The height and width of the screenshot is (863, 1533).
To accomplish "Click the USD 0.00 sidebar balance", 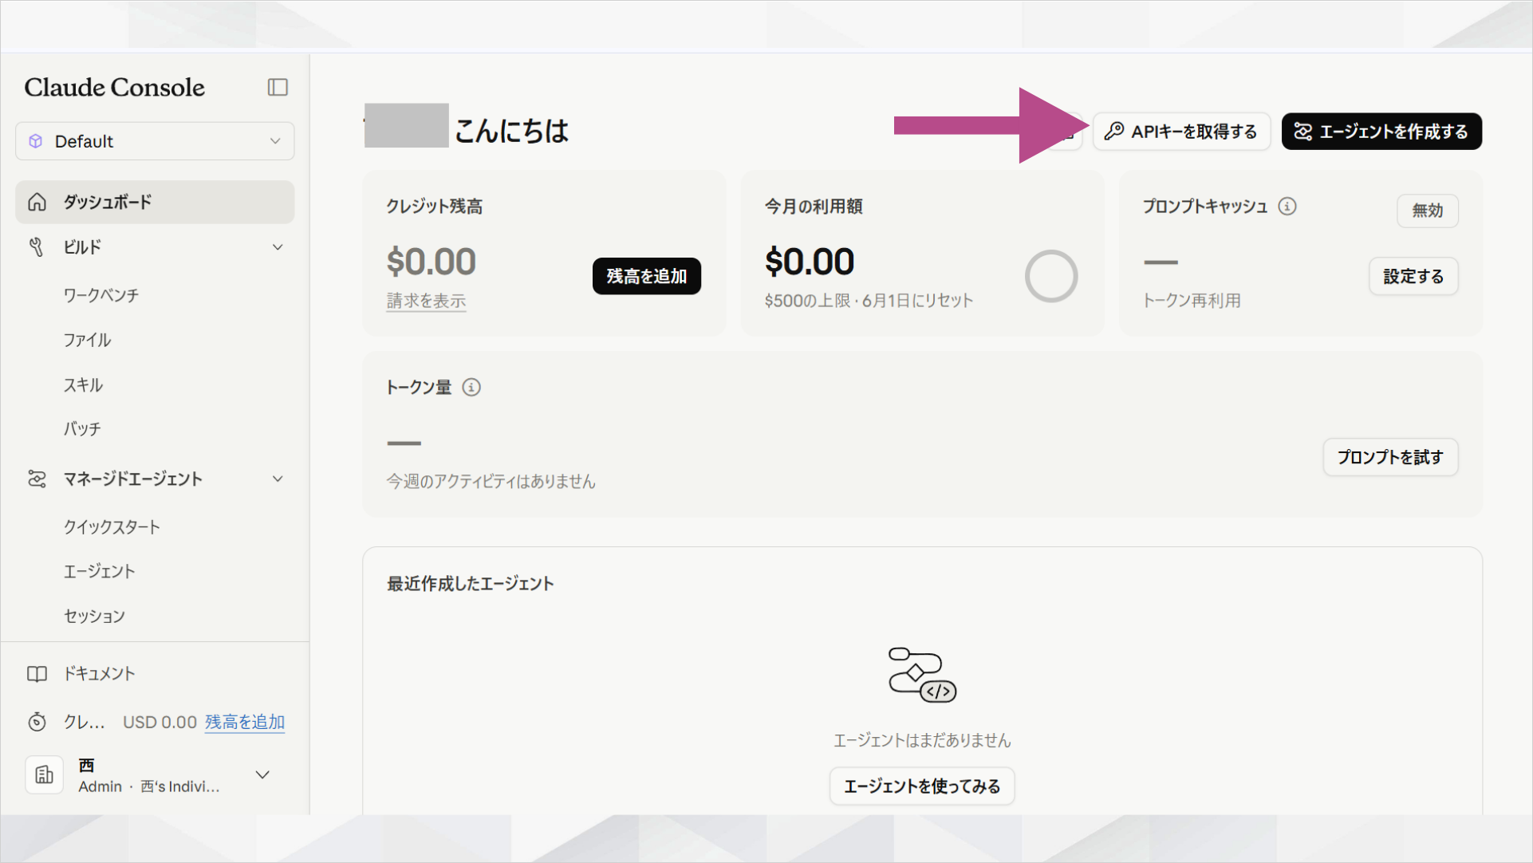I will click(x=160, y=722).
